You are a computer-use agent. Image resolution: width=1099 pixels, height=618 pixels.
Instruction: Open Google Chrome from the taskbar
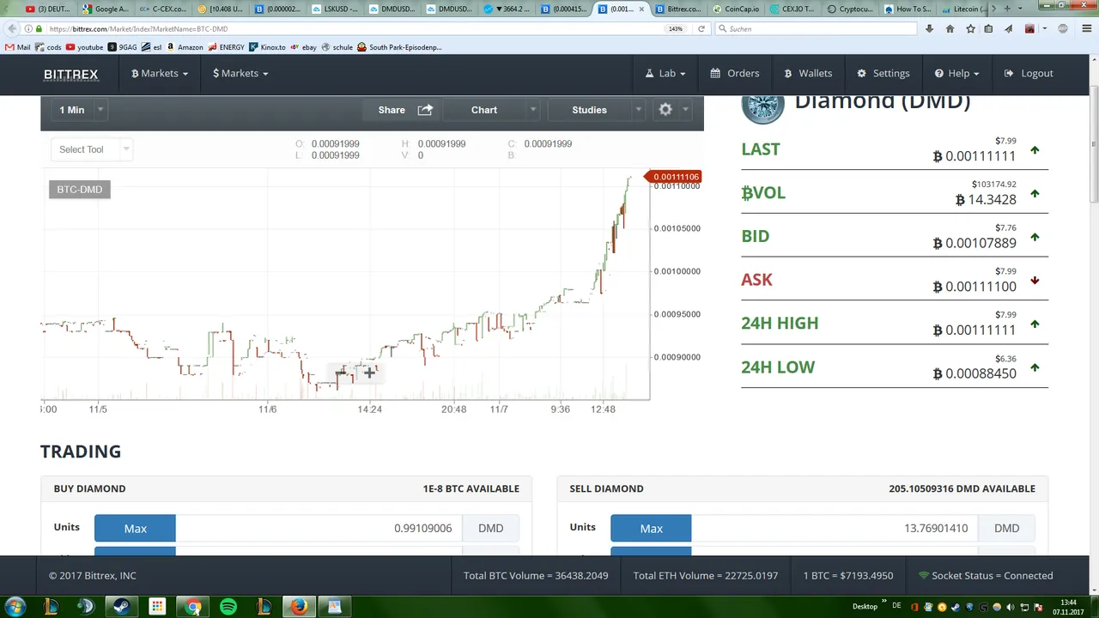point(193,607)
